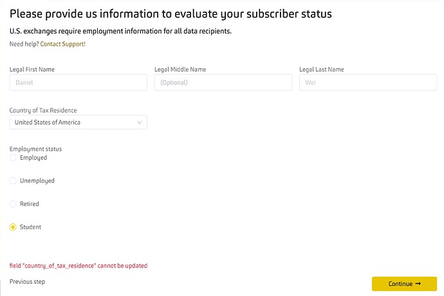The image size is (444, 296).
Task: Go back via the Previous step link
Action: tap(27, 282)
